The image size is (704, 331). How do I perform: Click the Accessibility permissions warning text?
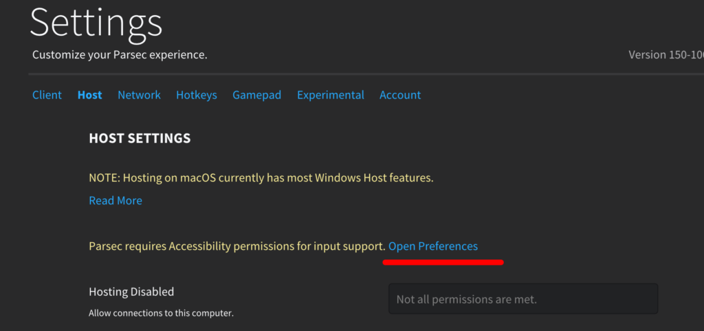[x=236, y=246]
